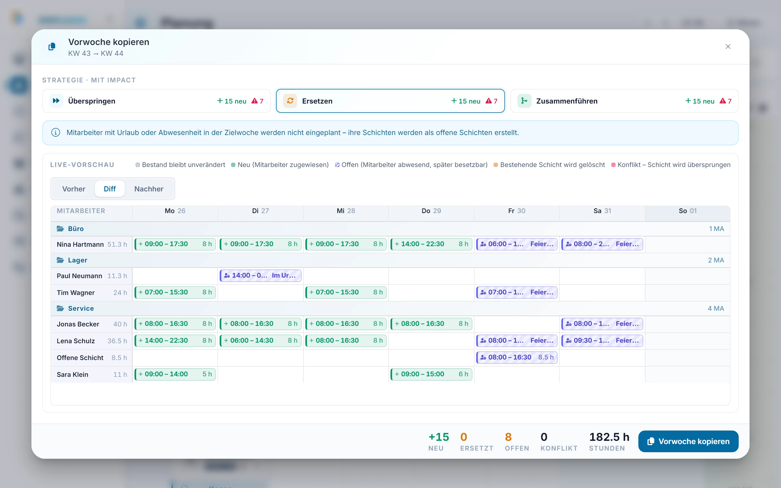Click the Tim Wagner employee name
The height and width of the screenshot is (488, 781).
76,293
